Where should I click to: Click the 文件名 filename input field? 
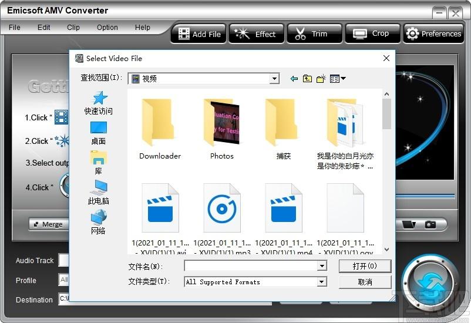pos(251,266)
